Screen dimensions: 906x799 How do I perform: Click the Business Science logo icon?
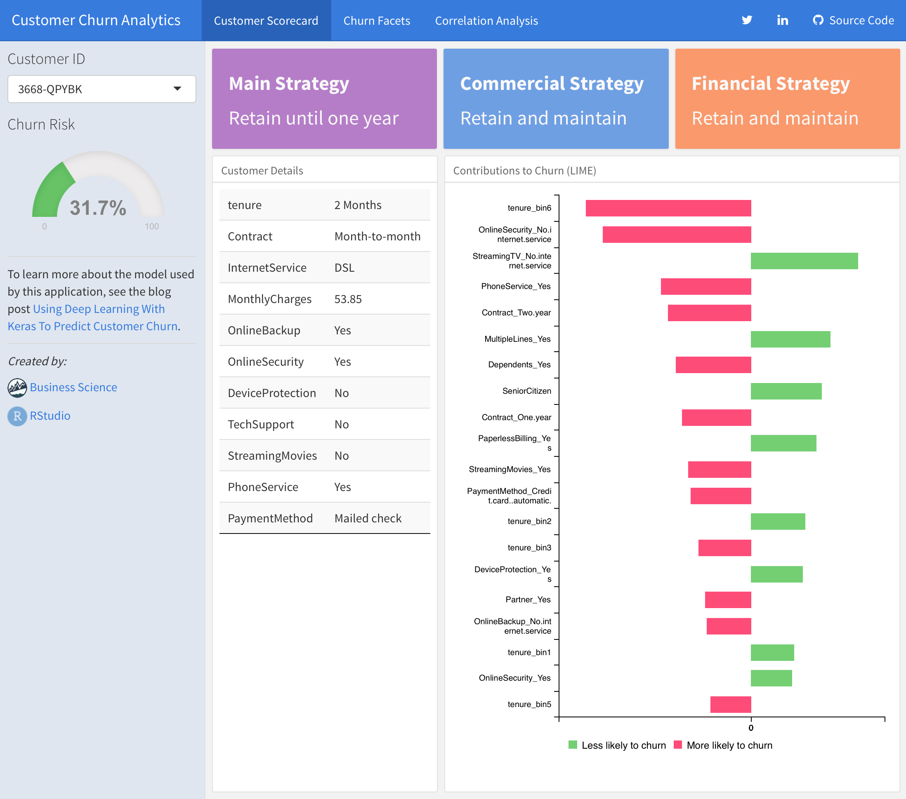(x=17, y=388)
